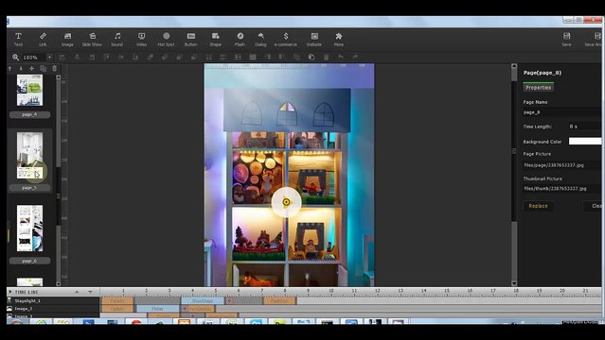Click the timeline up arrow

77,292
